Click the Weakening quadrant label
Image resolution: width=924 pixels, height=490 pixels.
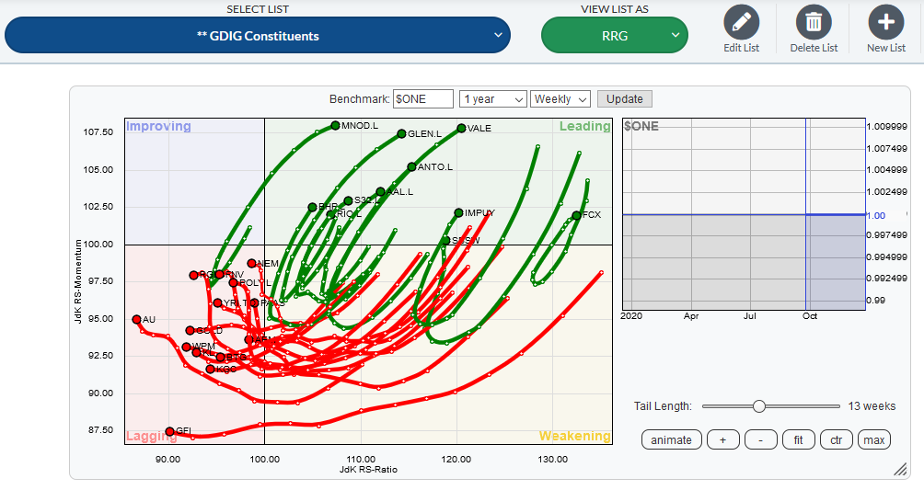click(x=574, y=436)
